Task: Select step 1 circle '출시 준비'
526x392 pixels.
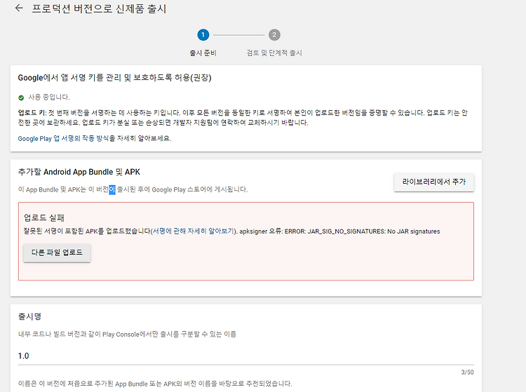Action: pyautogui.click(x=203, y=35)
